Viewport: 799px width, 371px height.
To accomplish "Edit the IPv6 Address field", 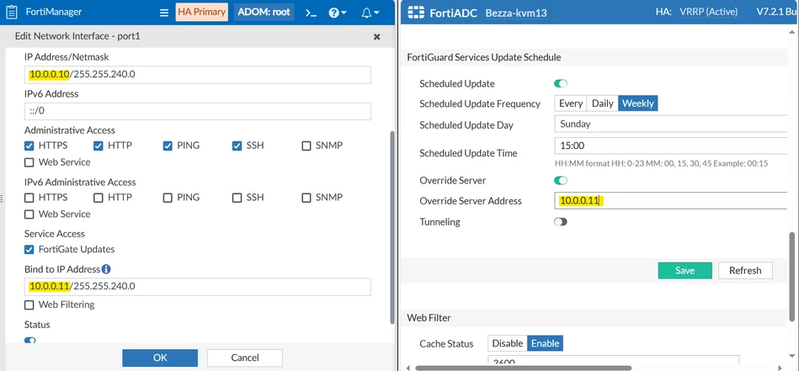I will point(198,111).
